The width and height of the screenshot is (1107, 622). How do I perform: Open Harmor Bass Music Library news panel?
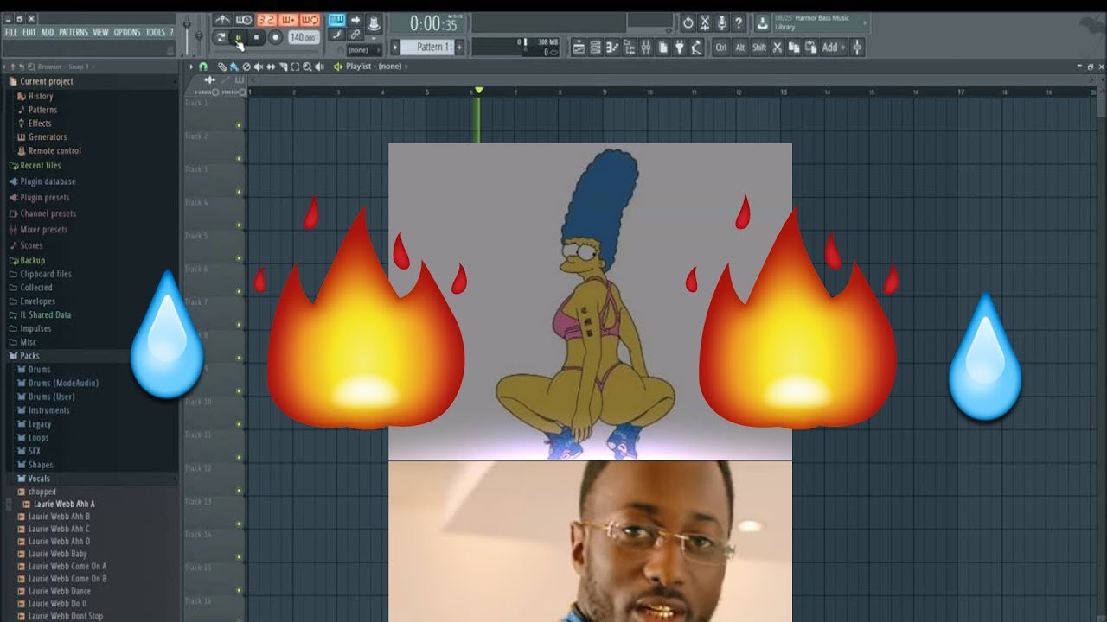822,23
